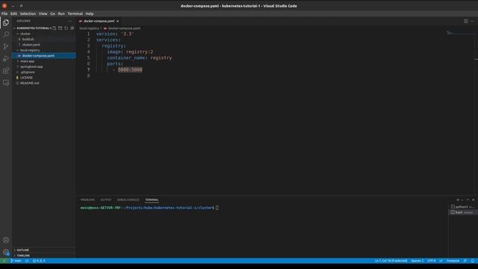Select the python3 terminal instance
Screen dimensions: 478x269
coord(463,207)
